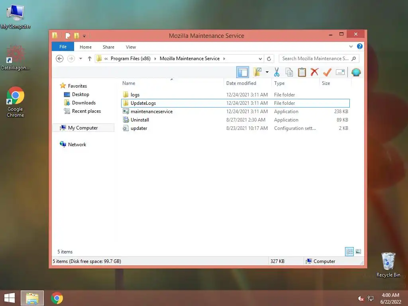408x306 pixels.
Task: Refresh the current folder view
Action: 269,59
